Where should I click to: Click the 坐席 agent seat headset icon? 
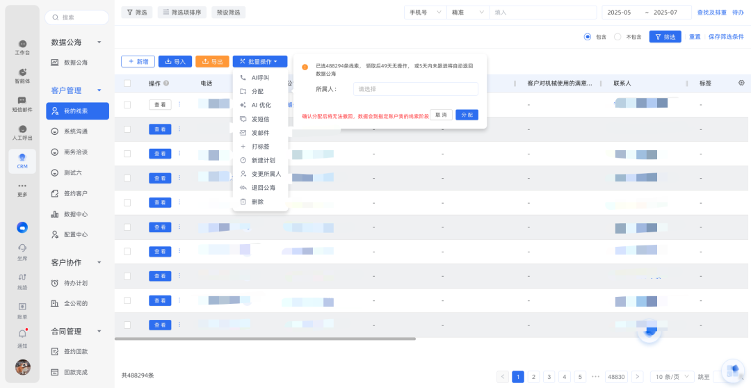(x=22, y=249)
